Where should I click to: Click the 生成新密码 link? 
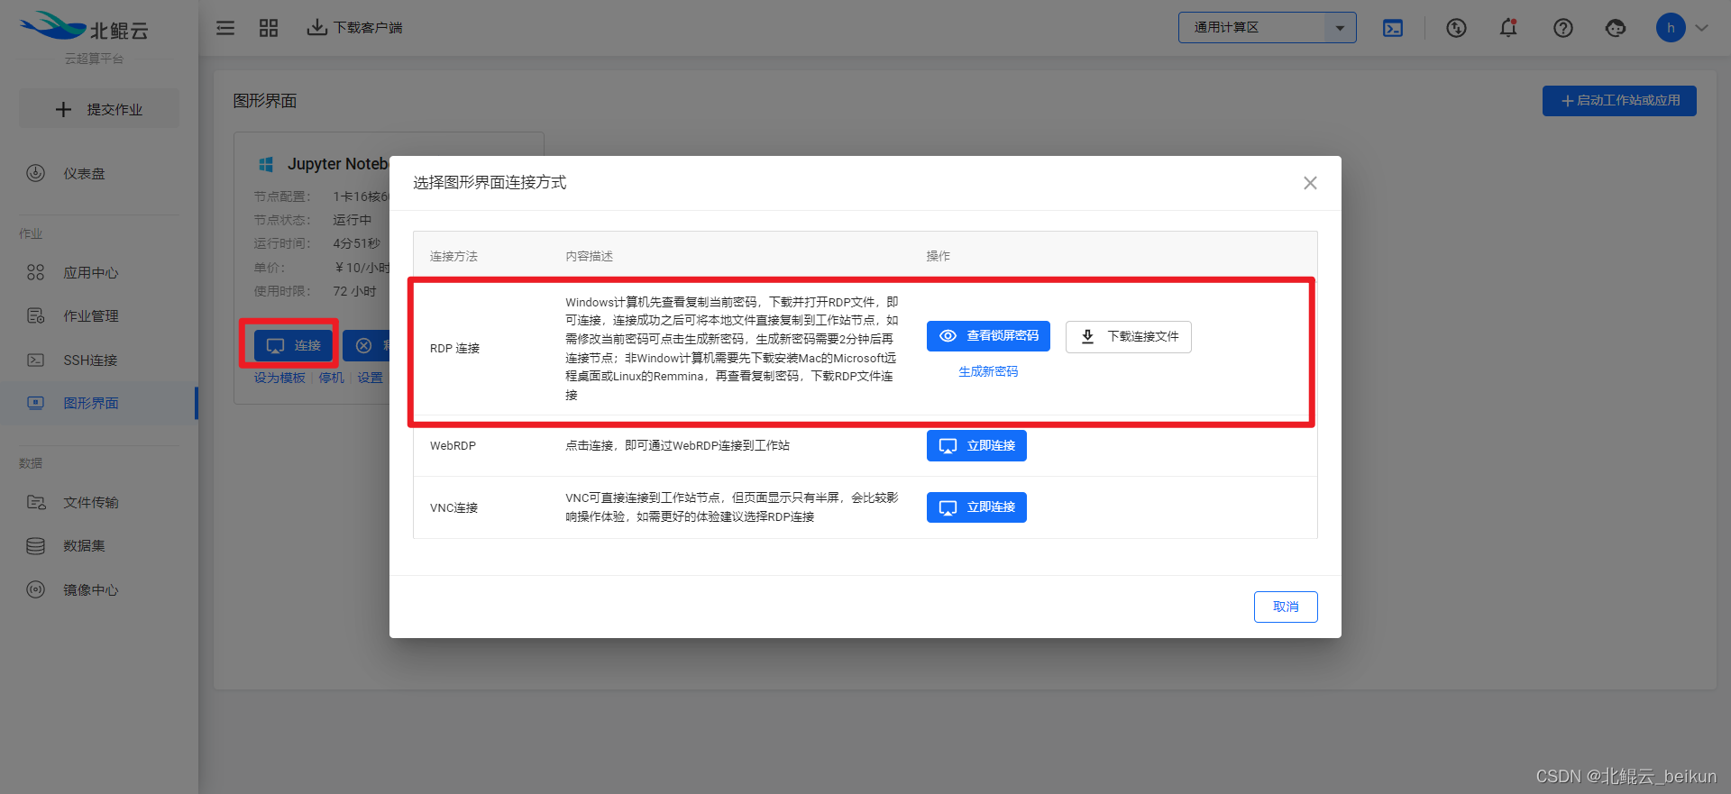988,371
